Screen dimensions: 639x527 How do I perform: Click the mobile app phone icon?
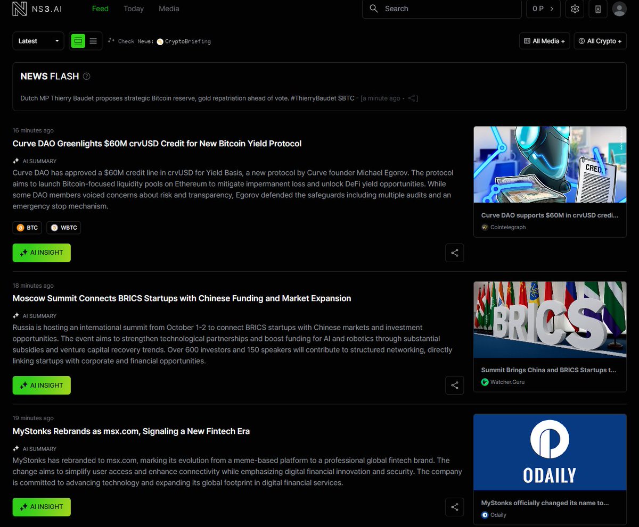coord(598,9)
